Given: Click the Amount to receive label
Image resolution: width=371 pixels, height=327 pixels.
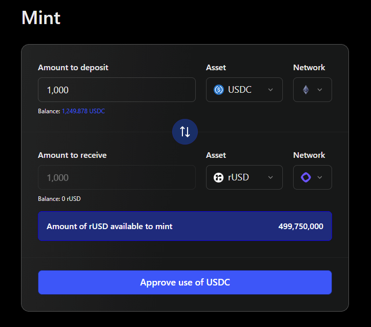Looking at the screenshot, I should click(x=72, y=155).
